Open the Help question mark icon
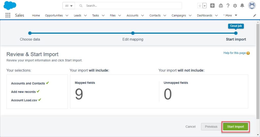Viewport: 260px width, 137px height. [228, 6]
